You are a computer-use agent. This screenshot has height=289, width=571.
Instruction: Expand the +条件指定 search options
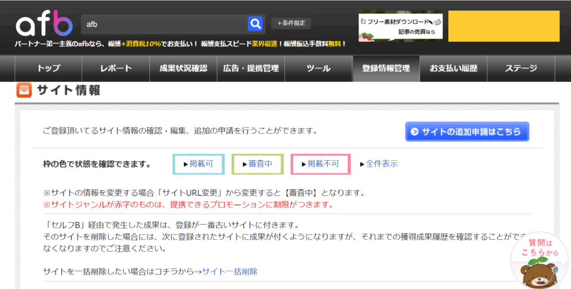pyautogui.click(x=291, y=23)
